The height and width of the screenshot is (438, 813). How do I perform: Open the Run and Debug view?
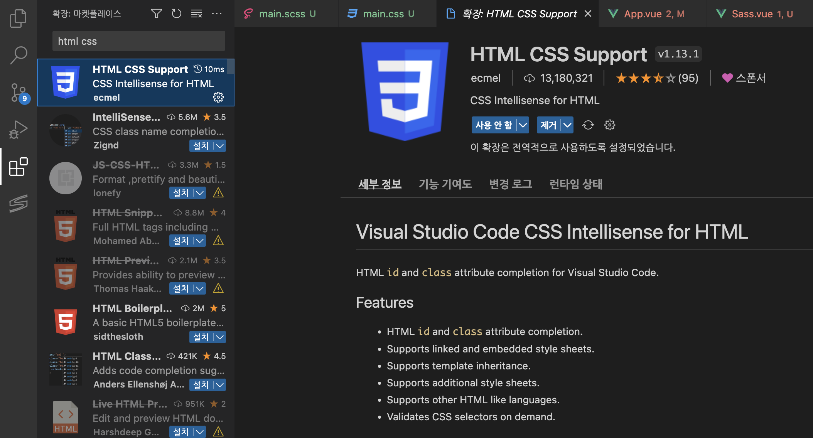[18, 130]
